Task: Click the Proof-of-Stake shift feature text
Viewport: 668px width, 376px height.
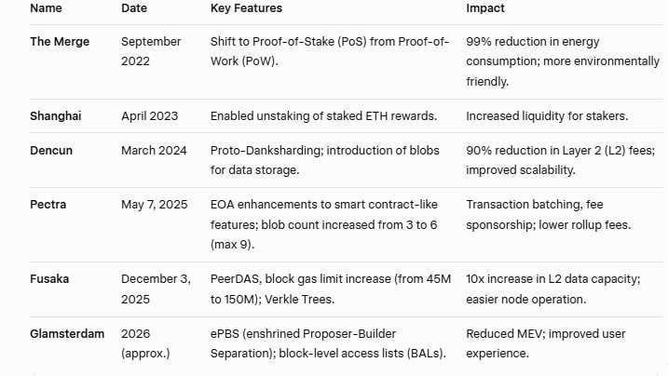Action: coord(329,50)
